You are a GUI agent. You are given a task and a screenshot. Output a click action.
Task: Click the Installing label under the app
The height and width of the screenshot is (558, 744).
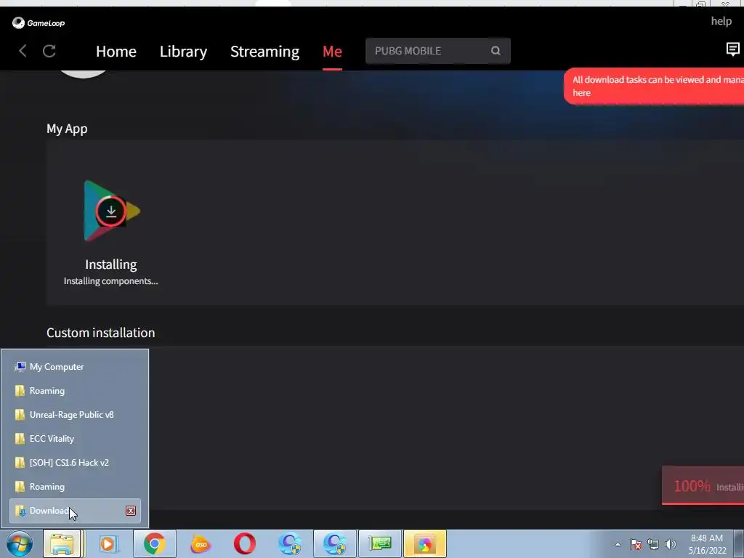click(x=111, y=264)
